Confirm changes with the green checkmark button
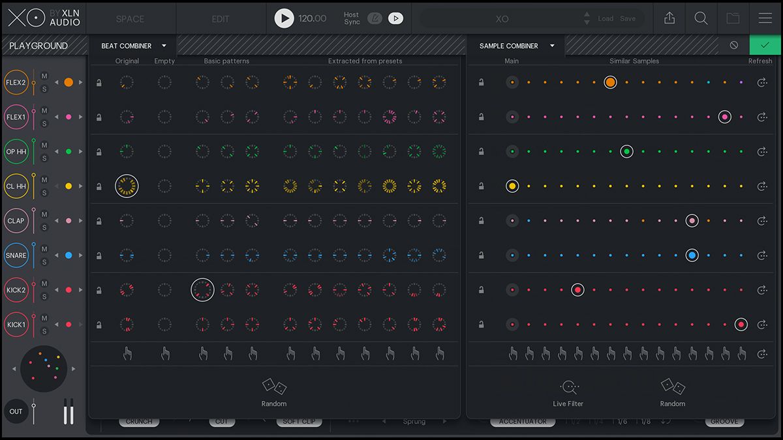This screenshot has height=440, width=783. point(765,45)
